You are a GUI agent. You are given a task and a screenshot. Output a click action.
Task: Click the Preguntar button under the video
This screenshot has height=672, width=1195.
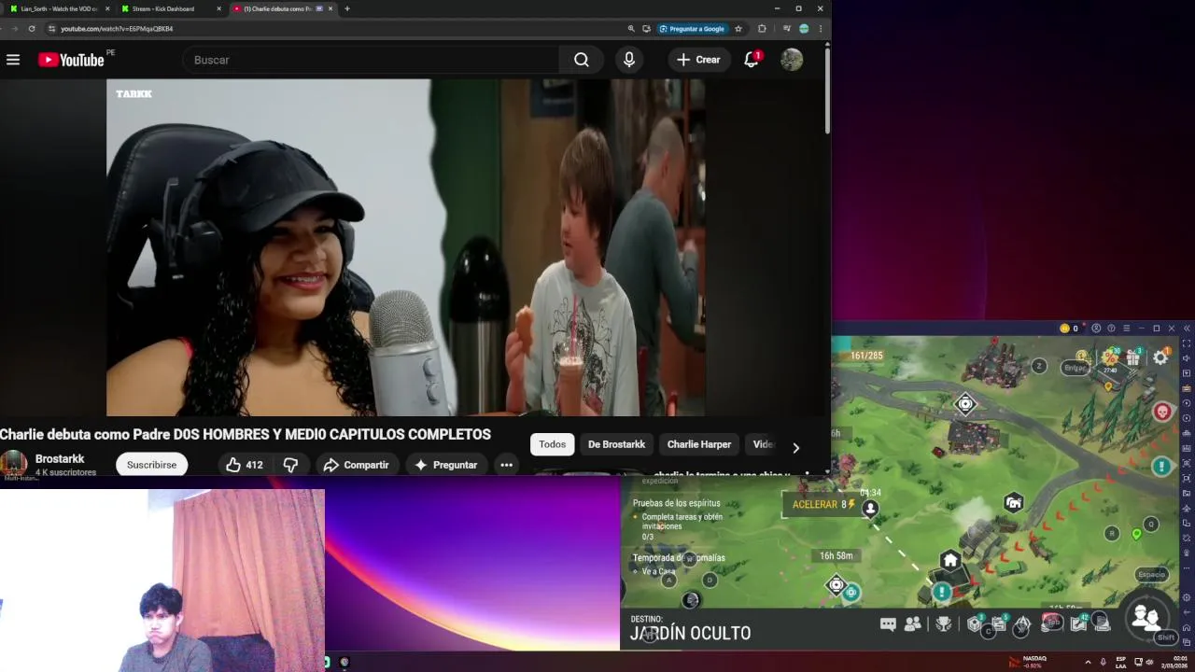click(445, 465)
